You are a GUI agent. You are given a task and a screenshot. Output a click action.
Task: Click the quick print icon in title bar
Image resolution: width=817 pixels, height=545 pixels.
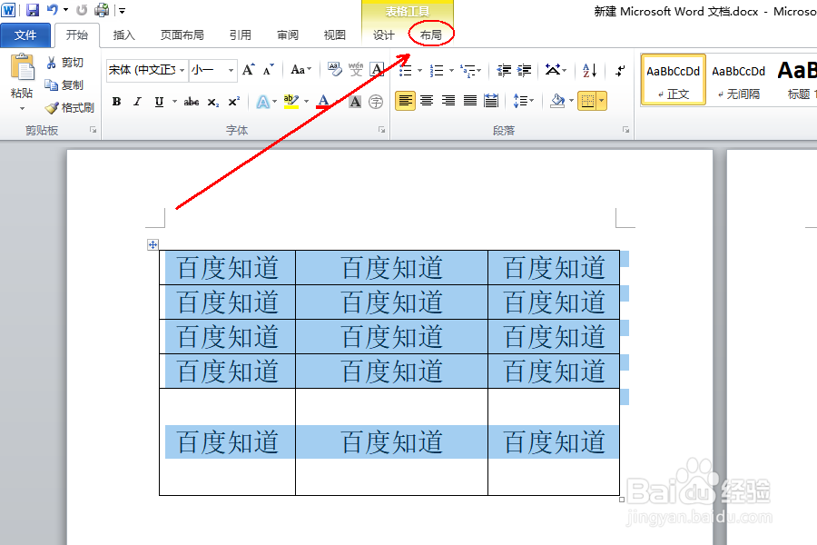coord(102,10)
